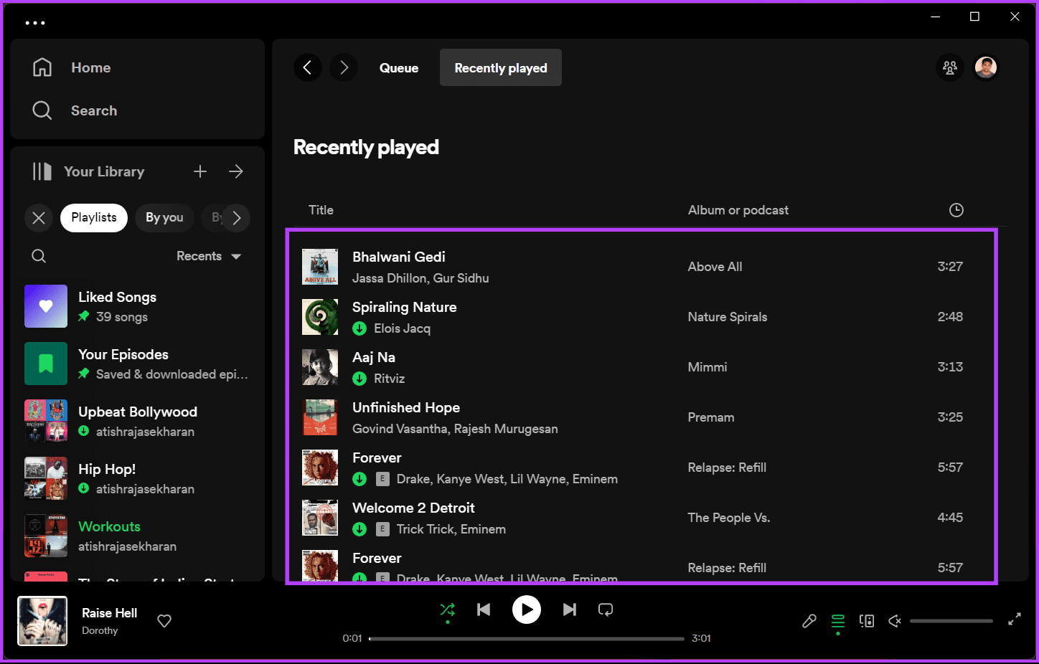Image resolution: width=1039 pixels, height=664 pixels.
Task: Open the Hip Hop! playlist
Action: tap(136, 478)
